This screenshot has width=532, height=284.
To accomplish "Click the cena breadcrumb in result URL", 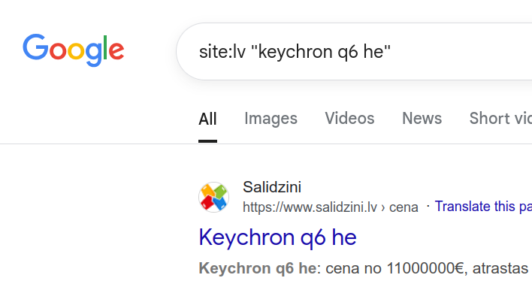I will click(404, 207).
